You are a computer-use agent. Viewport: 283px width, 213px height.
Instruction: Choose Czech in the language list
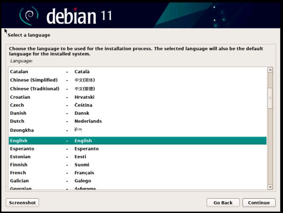coord(137,105)
